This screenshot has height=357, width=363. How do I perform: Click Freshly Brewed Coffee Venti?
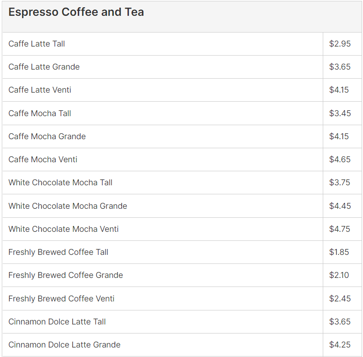[61, 299]
